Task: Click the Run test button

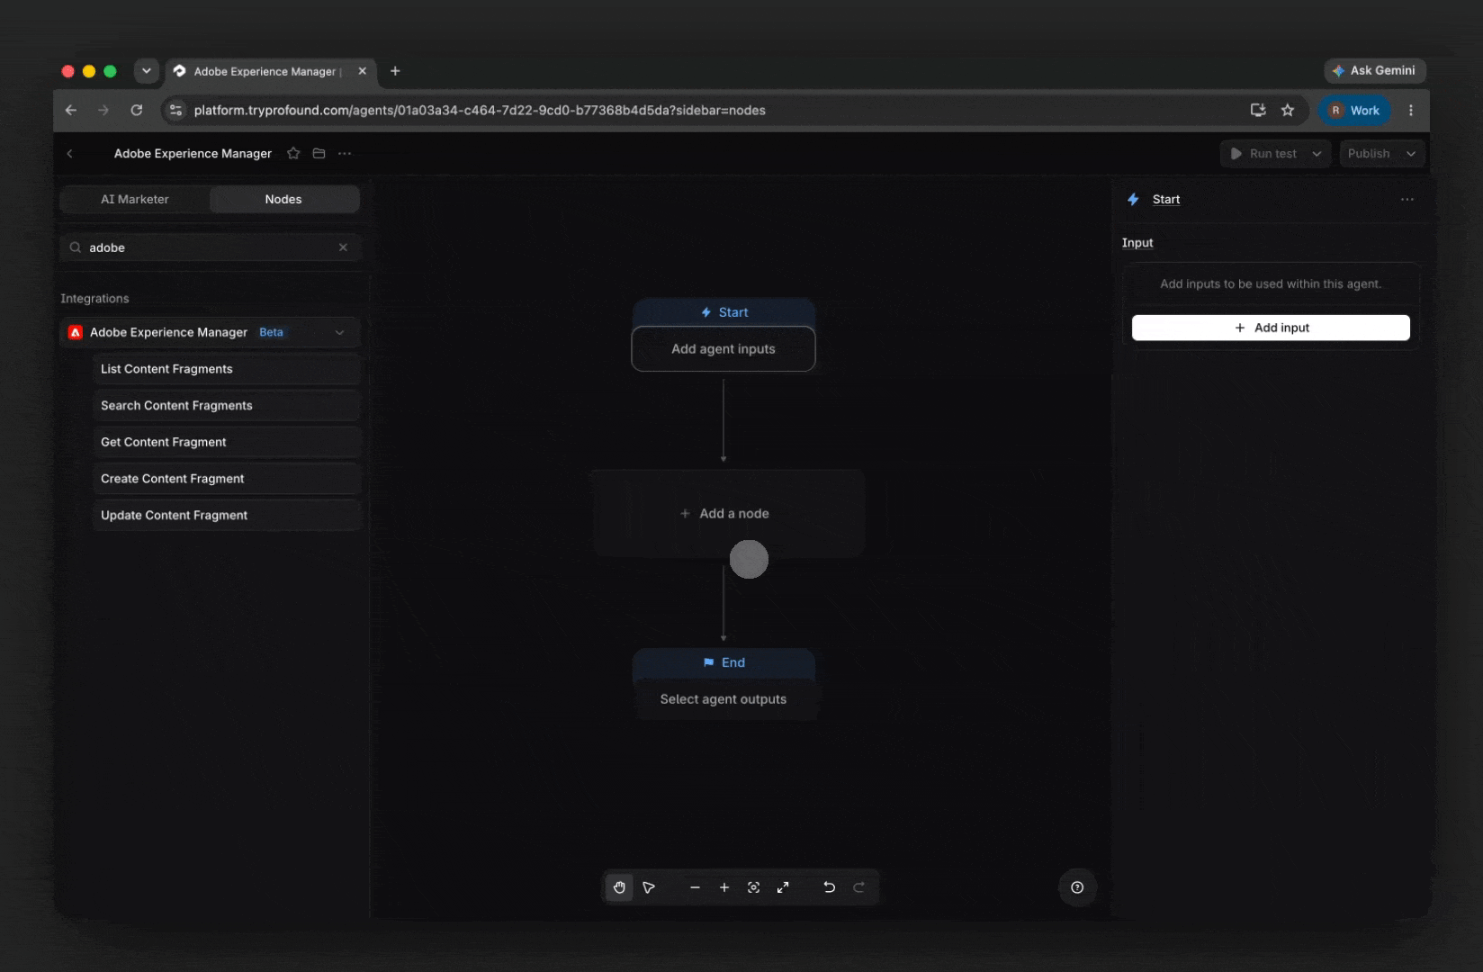Action: pos(1264,154)
